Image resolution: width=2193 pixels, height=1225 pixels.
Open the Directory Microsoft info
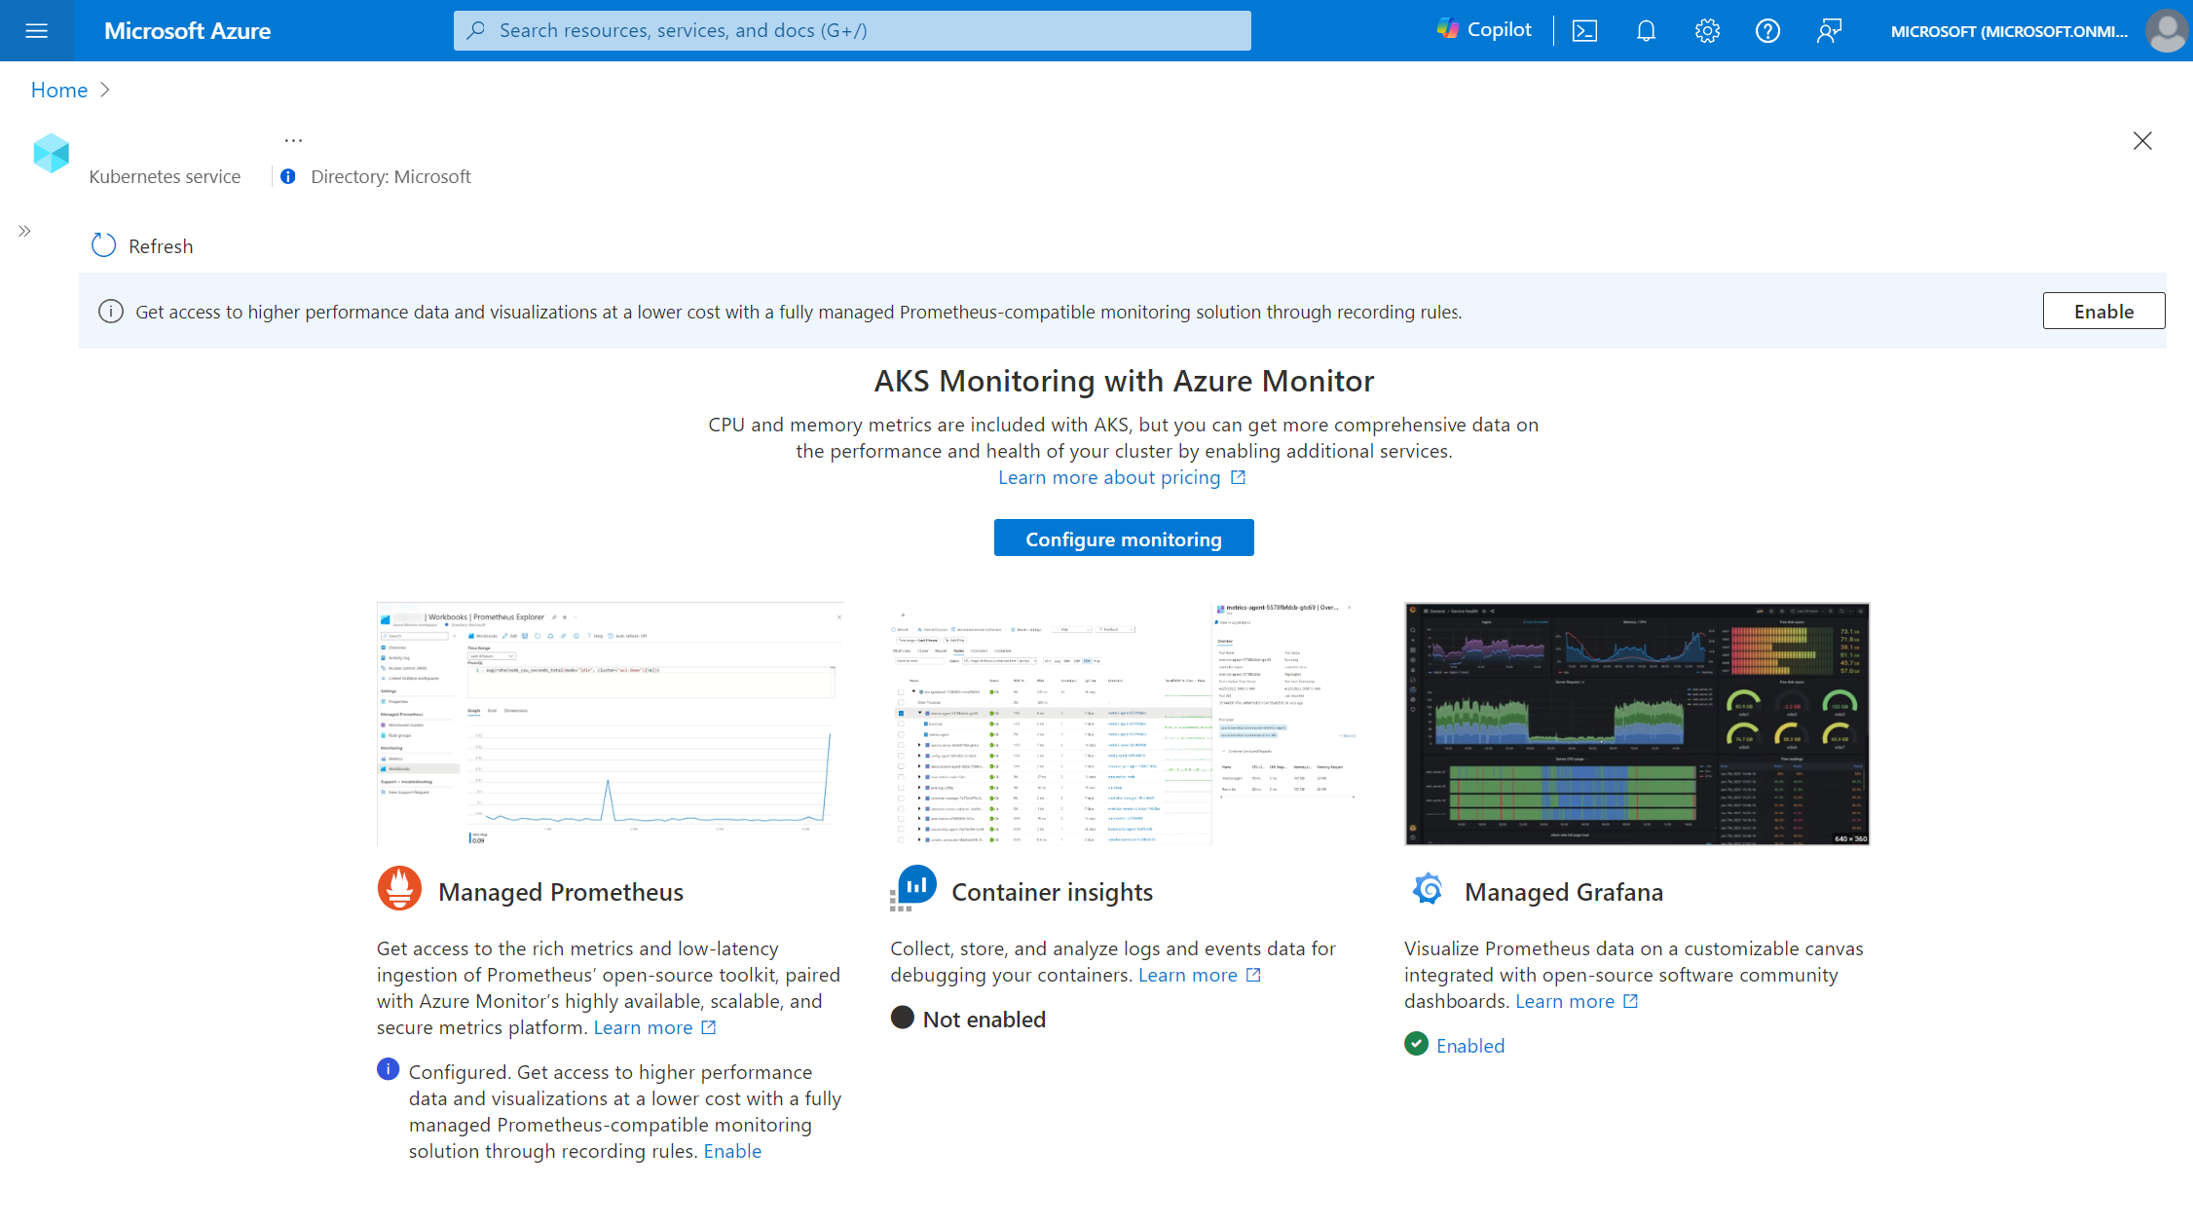click(x=289, y=176)
